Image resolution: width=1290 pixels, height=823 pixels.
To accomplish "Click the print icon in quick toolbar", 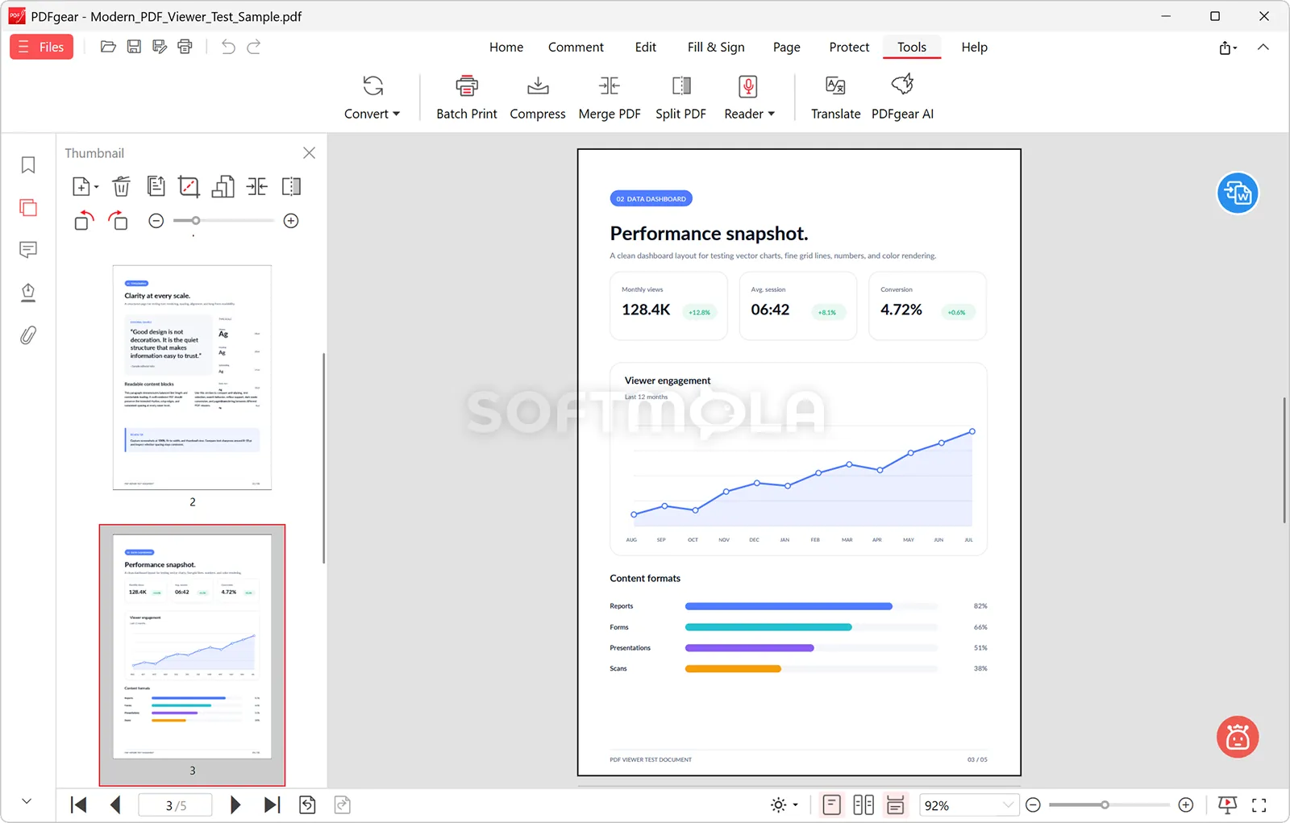I will tap(185, 47).
